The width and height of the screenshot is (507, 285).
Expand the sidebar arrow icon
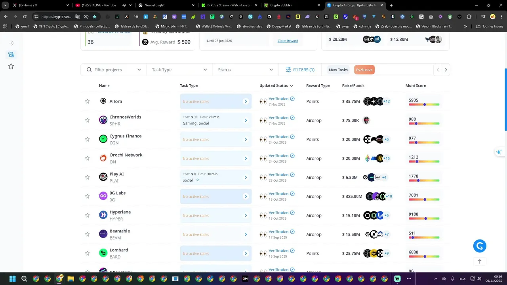pyautogui.click(x=11, y=43)
